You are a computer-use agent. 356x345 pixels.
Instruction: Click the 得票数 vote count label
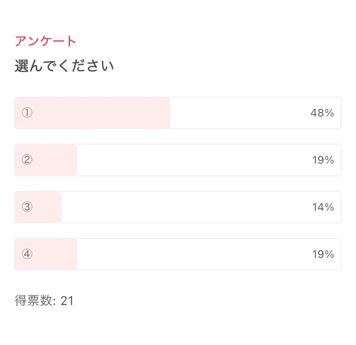point(33,301)
